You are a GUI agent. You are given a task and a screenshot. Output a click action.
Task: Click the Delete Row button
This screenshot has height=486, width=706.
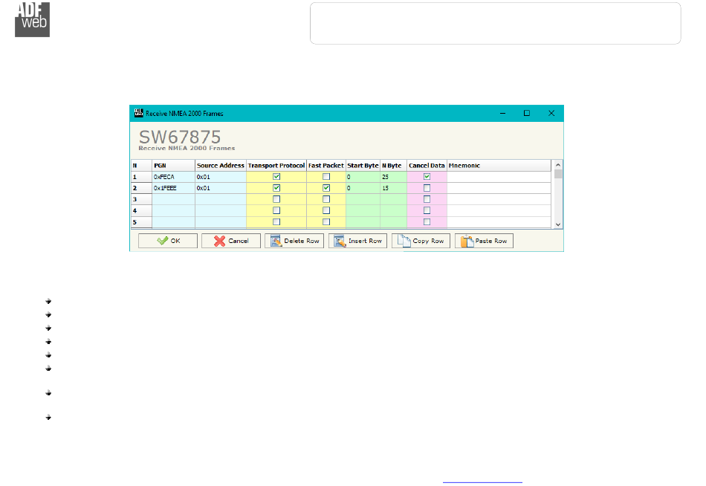pos(294,241)
